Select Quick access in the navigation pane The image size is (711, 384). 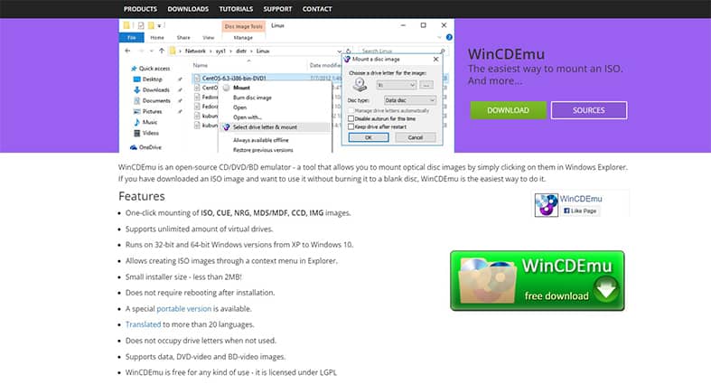(x=154, y=69)
